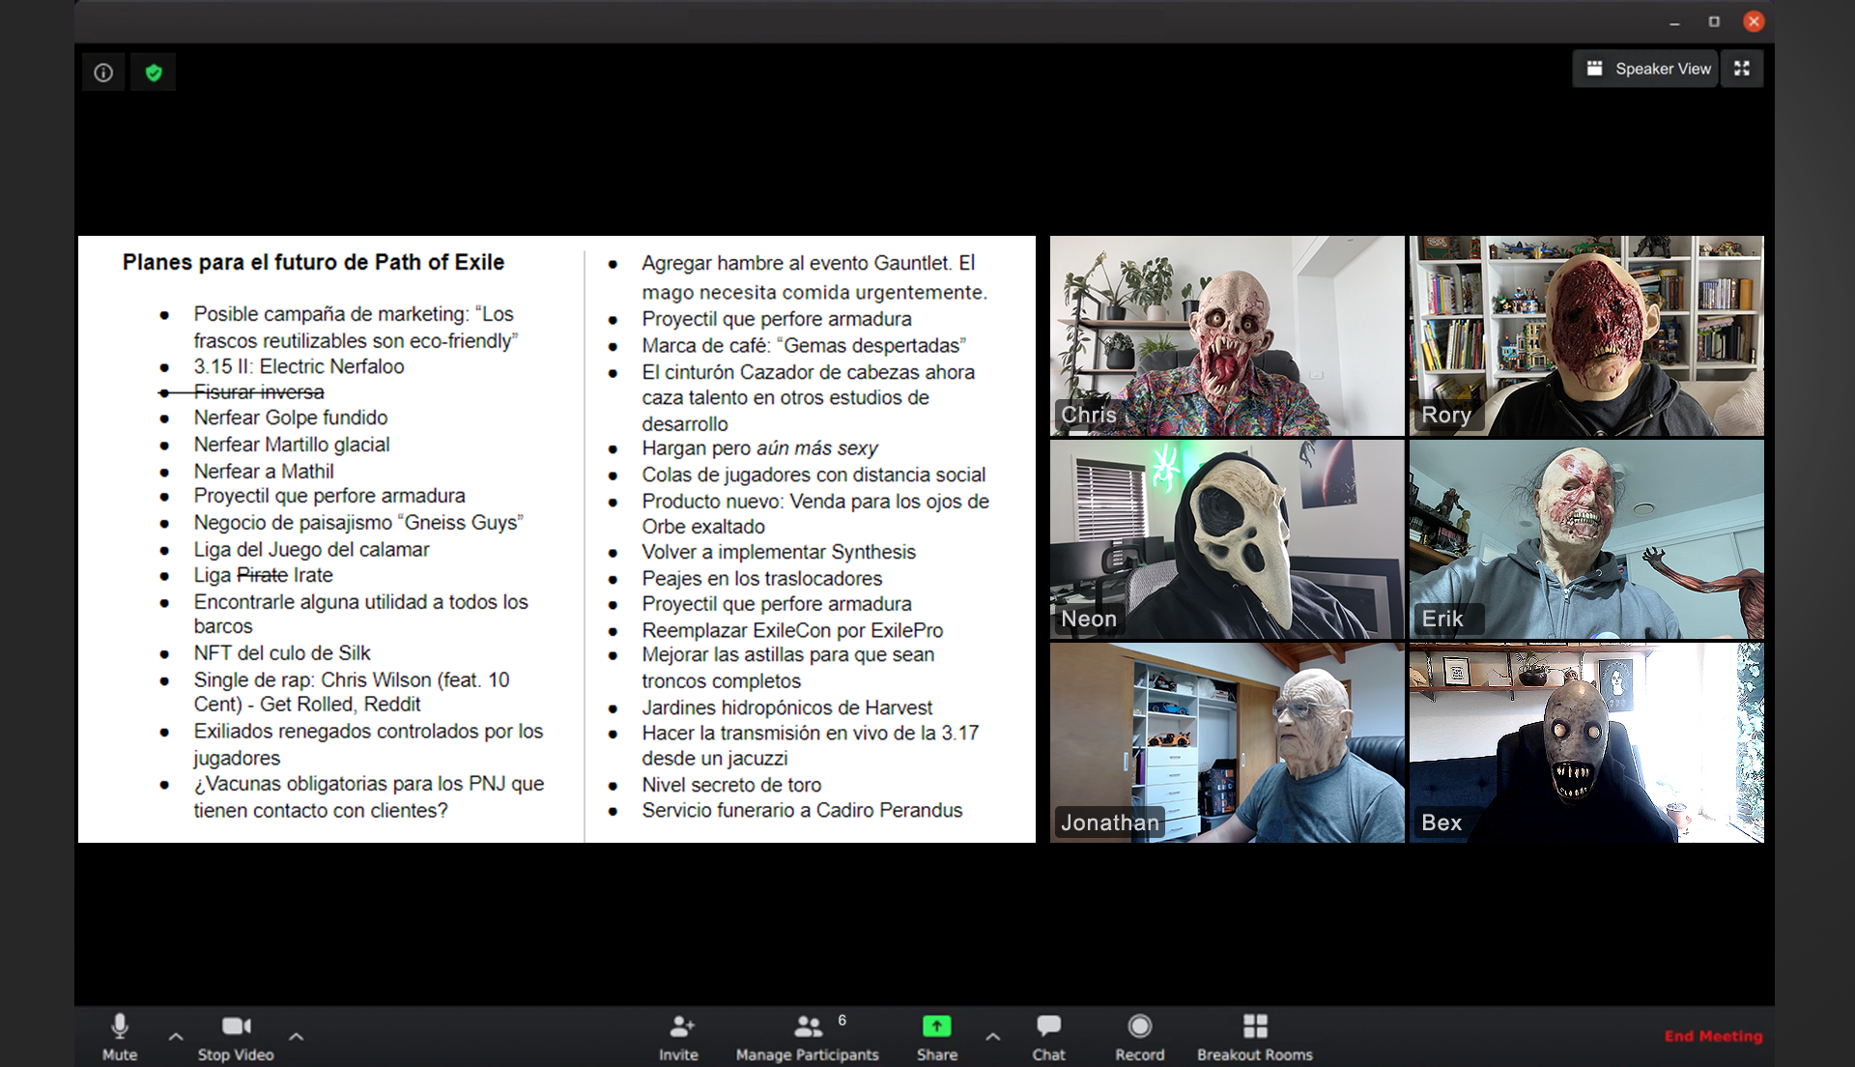Expand share options arrow beside Share
This screenshot has width=1855, height=1067.
coord(993,1036)
